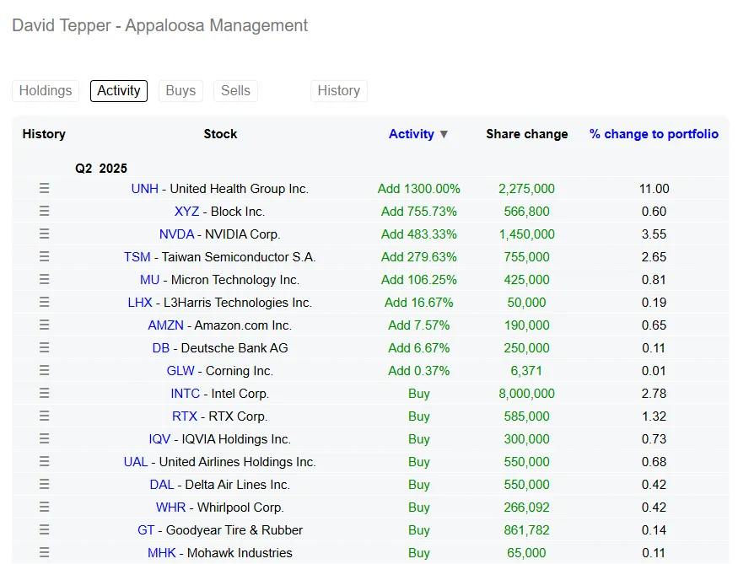Open INTC ticker link
The height and width of the screenshot is (564, 738).
pos(185,393)
